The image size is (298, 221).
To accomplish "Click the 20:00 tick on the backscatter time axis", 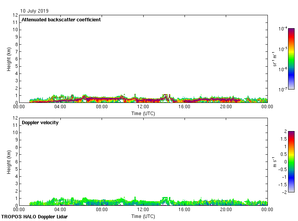I will tap(226, 107).
